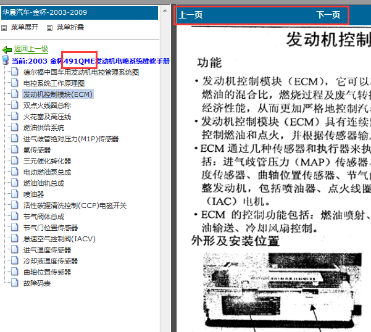Open 德尔福中国车用发动机电控管理系统图 entry

tap(81, 72)
